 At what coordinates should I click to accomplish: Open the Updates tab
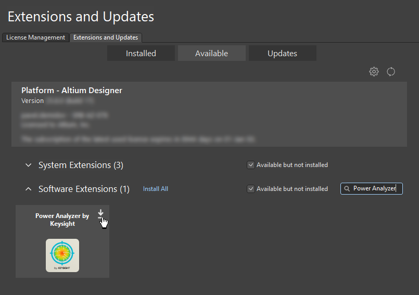(x=283, y=53)
